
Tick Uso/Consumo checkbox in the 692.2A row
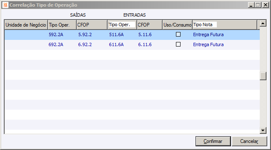coord(178,44)
